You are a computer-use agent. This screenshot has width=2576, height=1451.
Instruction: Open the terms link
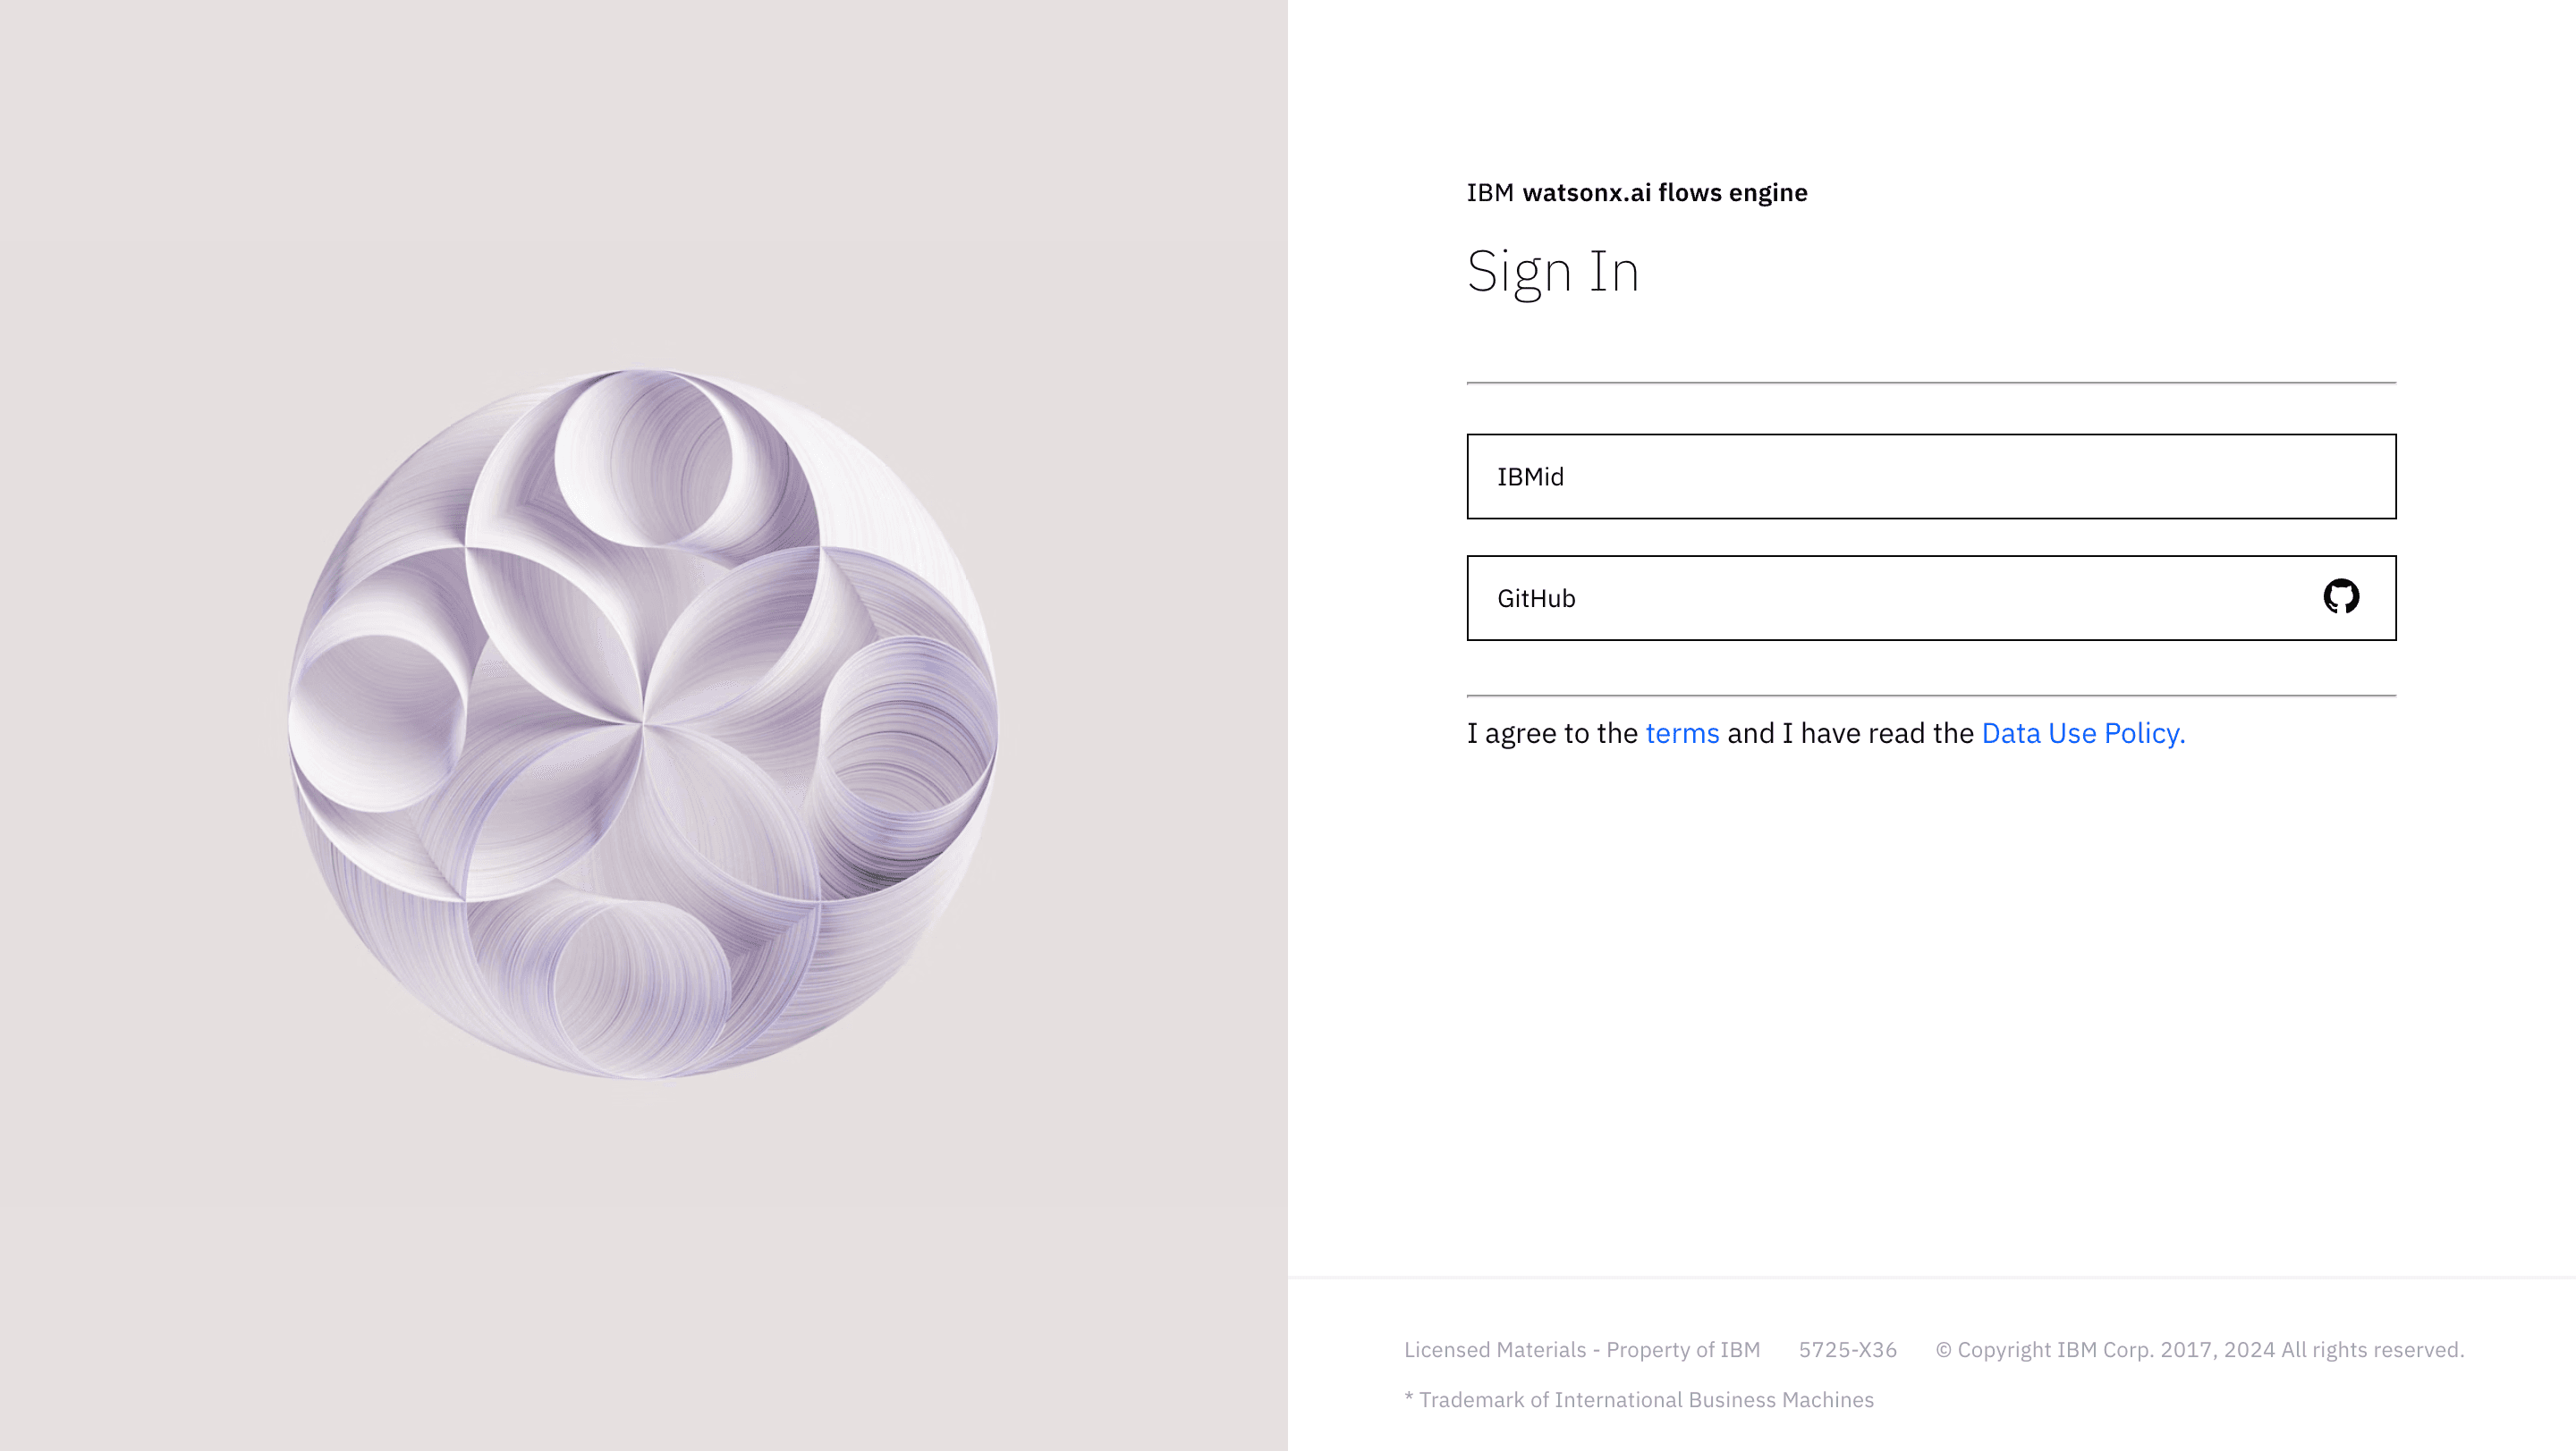tap(1682, 733)
